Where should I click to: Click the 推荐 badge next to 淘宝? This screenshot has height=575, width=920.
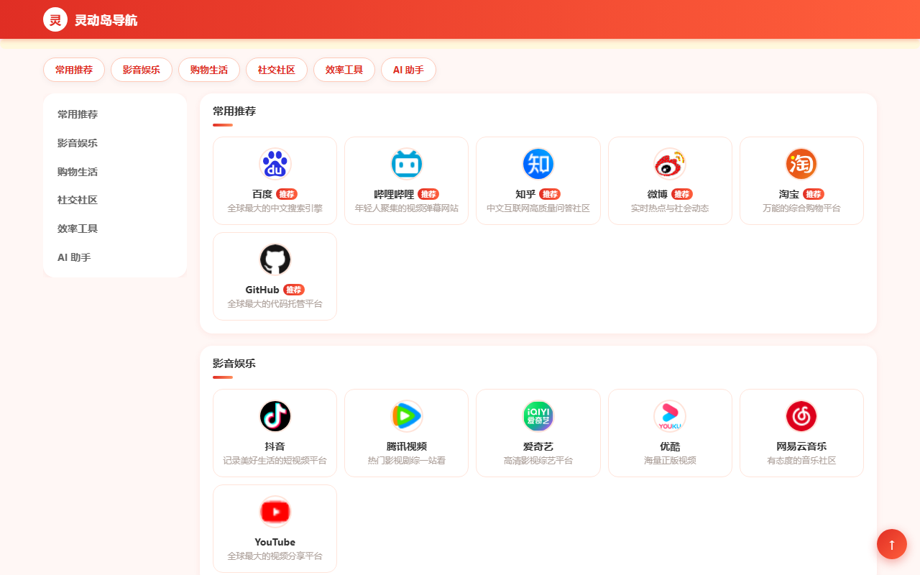tap(814, 194)
